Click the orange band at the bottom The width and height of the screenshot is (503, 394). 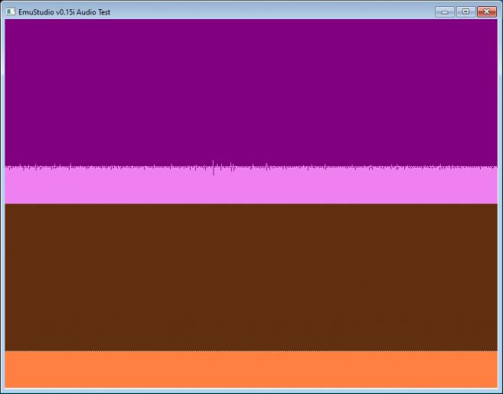[x=251, y=370]
